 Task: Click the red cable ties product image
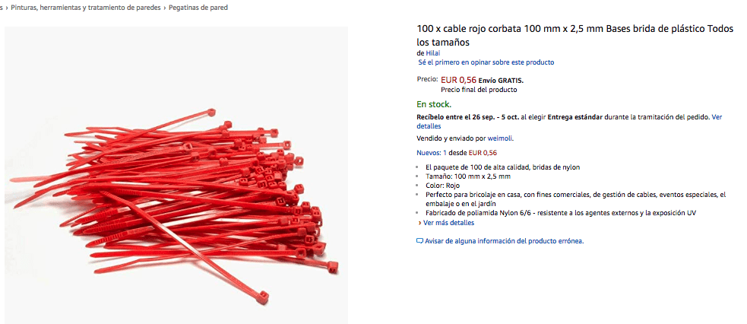pyautogui.click(x=176, y=176)
